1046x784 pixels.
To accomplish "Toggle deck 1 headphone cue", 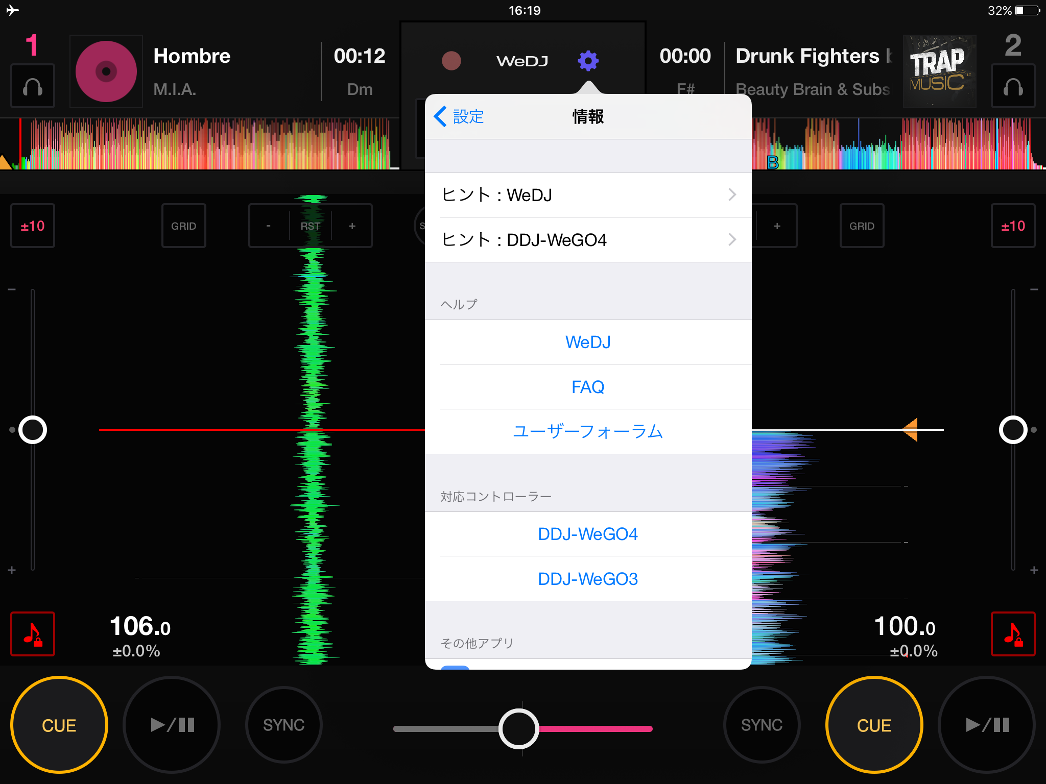I will [x=33, y=86].
